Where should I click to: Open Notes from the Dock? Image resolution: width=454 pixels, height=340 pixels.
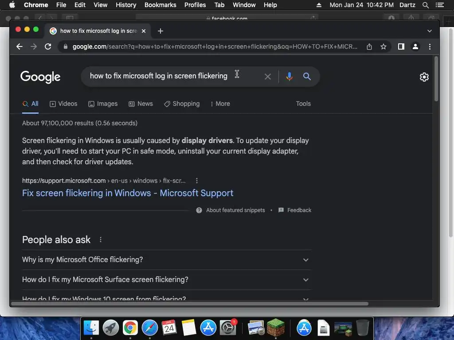click(x=189, y=328)
